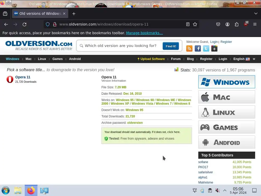261x196 pixels.
Task: Select the Android platform banner
Action: pos(227,142)
